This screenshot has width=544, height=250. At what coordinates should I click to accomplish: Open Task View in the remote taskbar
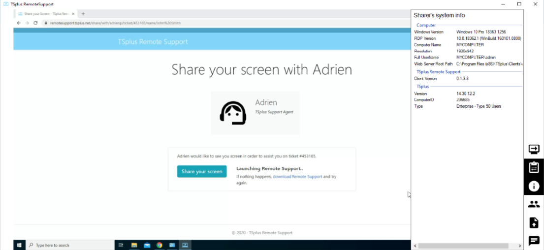[x=121, y=245]
